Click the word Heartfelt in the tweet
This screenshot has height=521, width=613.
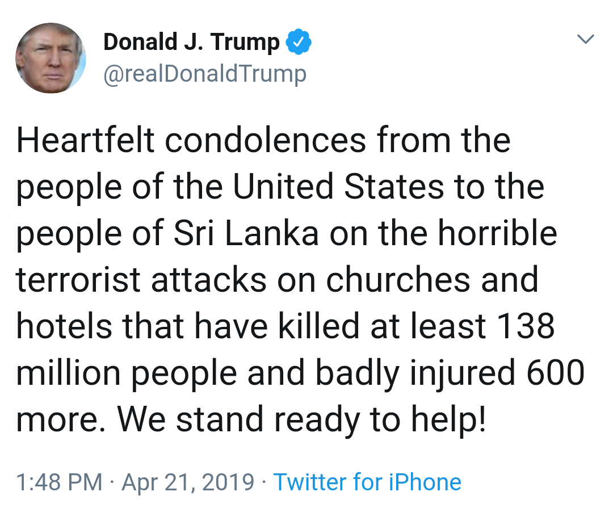(85, 140)
